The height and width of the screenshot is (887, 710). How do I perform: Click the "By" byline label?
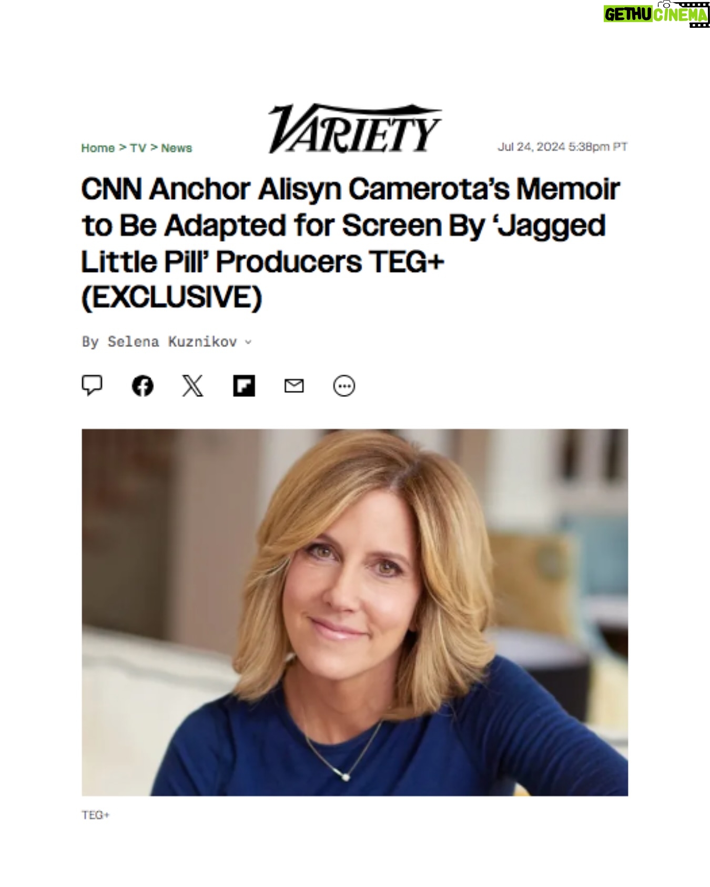click(x=90, y=342)
